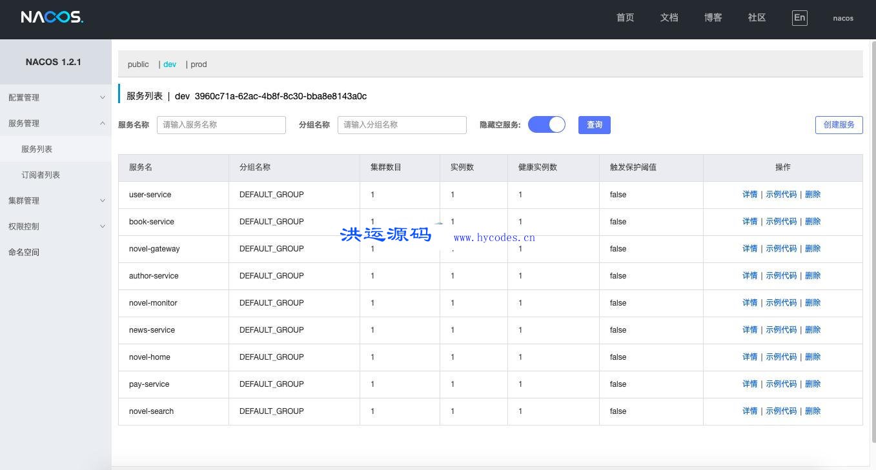The image size is (876, 470).
Task: Switch language with the En icon
Action: pyautogui.click(x=799, y=17)
